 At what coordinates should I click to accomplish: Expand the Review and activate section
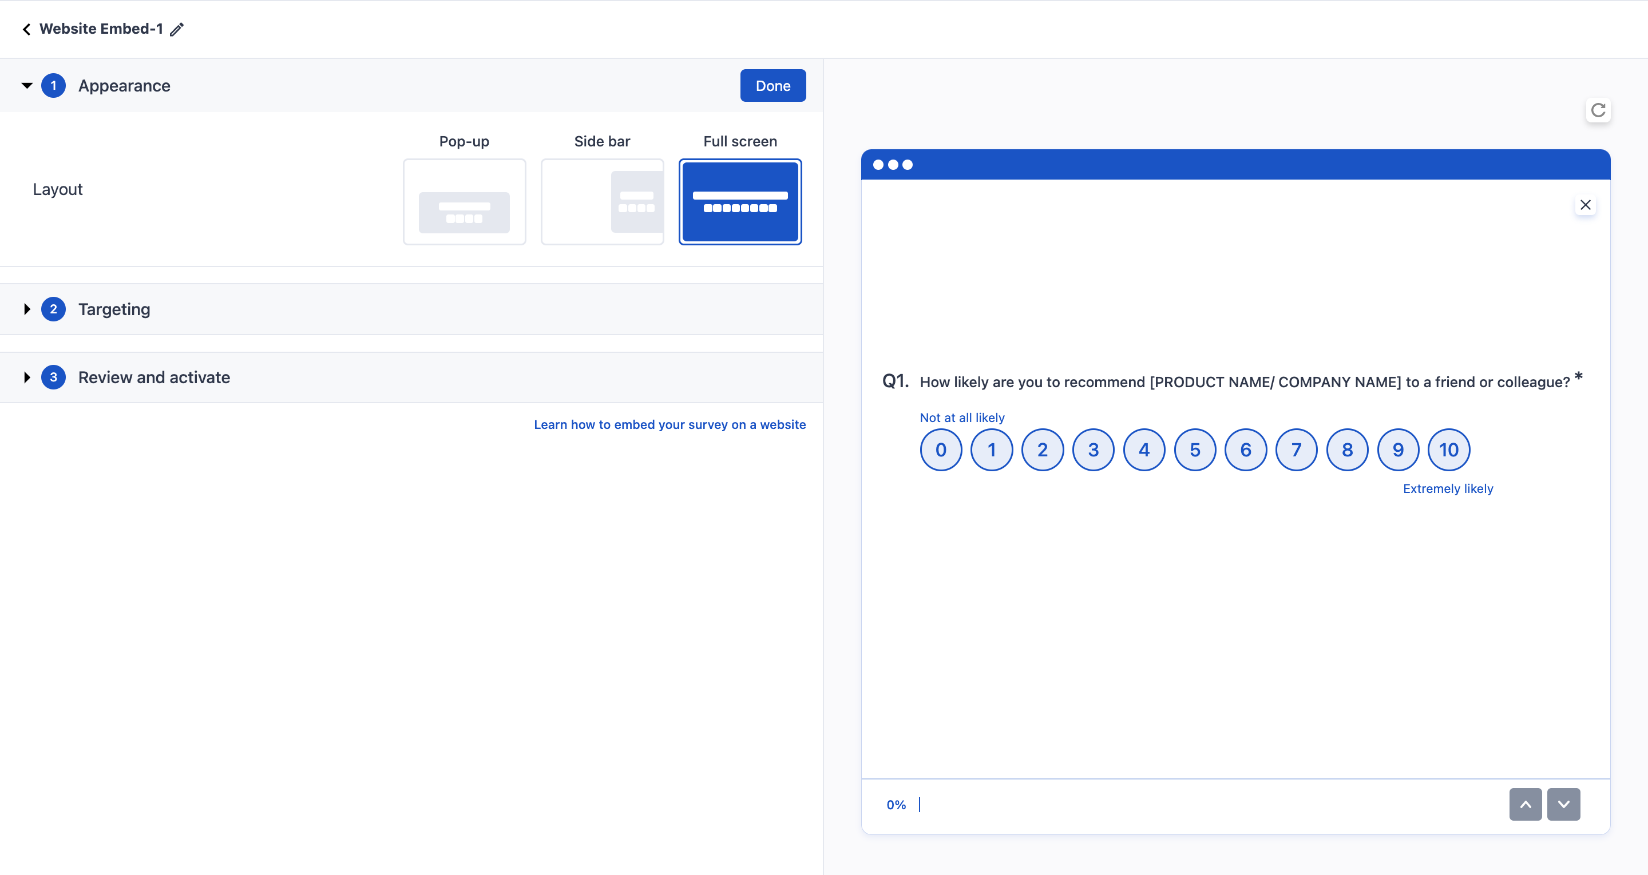tap(27, 377)
